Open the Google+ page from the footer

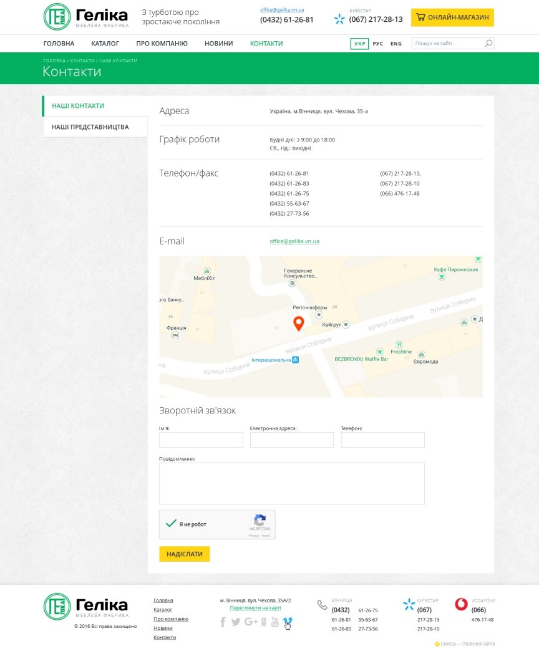pyautogui.click(x=251, y=622)
